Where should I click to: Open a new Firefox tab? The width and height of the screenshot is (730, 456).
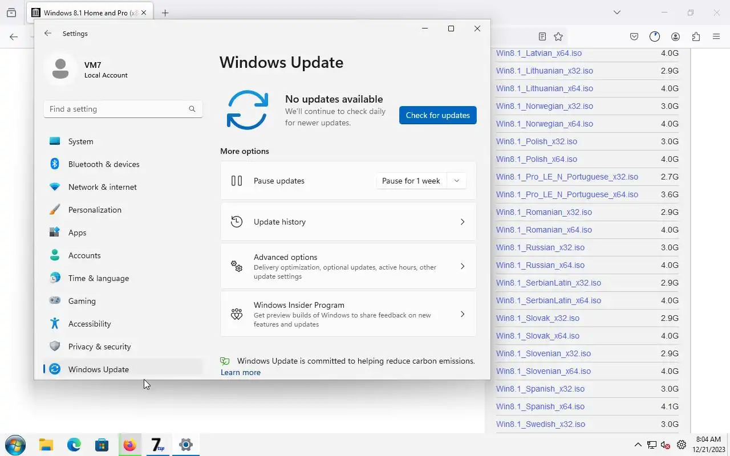pyautogui.click(x=165, y=13)
